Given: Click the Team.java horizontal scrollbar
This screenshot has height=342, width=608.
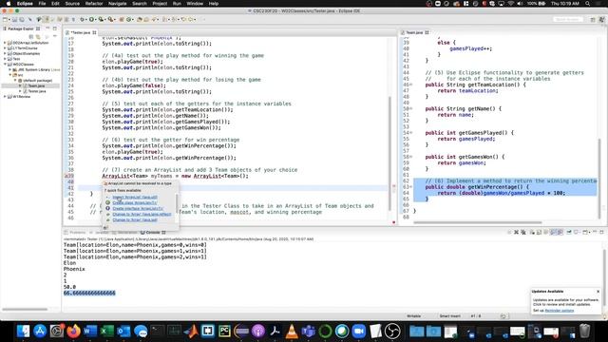Looking at the screenshot, I should (477, 222).
